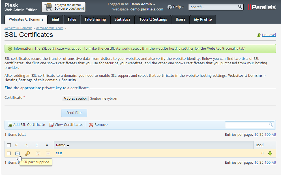The height and width of the screenshot is (175, 281).
Task: Click the green download arrow for test
Action: (270, 153)
